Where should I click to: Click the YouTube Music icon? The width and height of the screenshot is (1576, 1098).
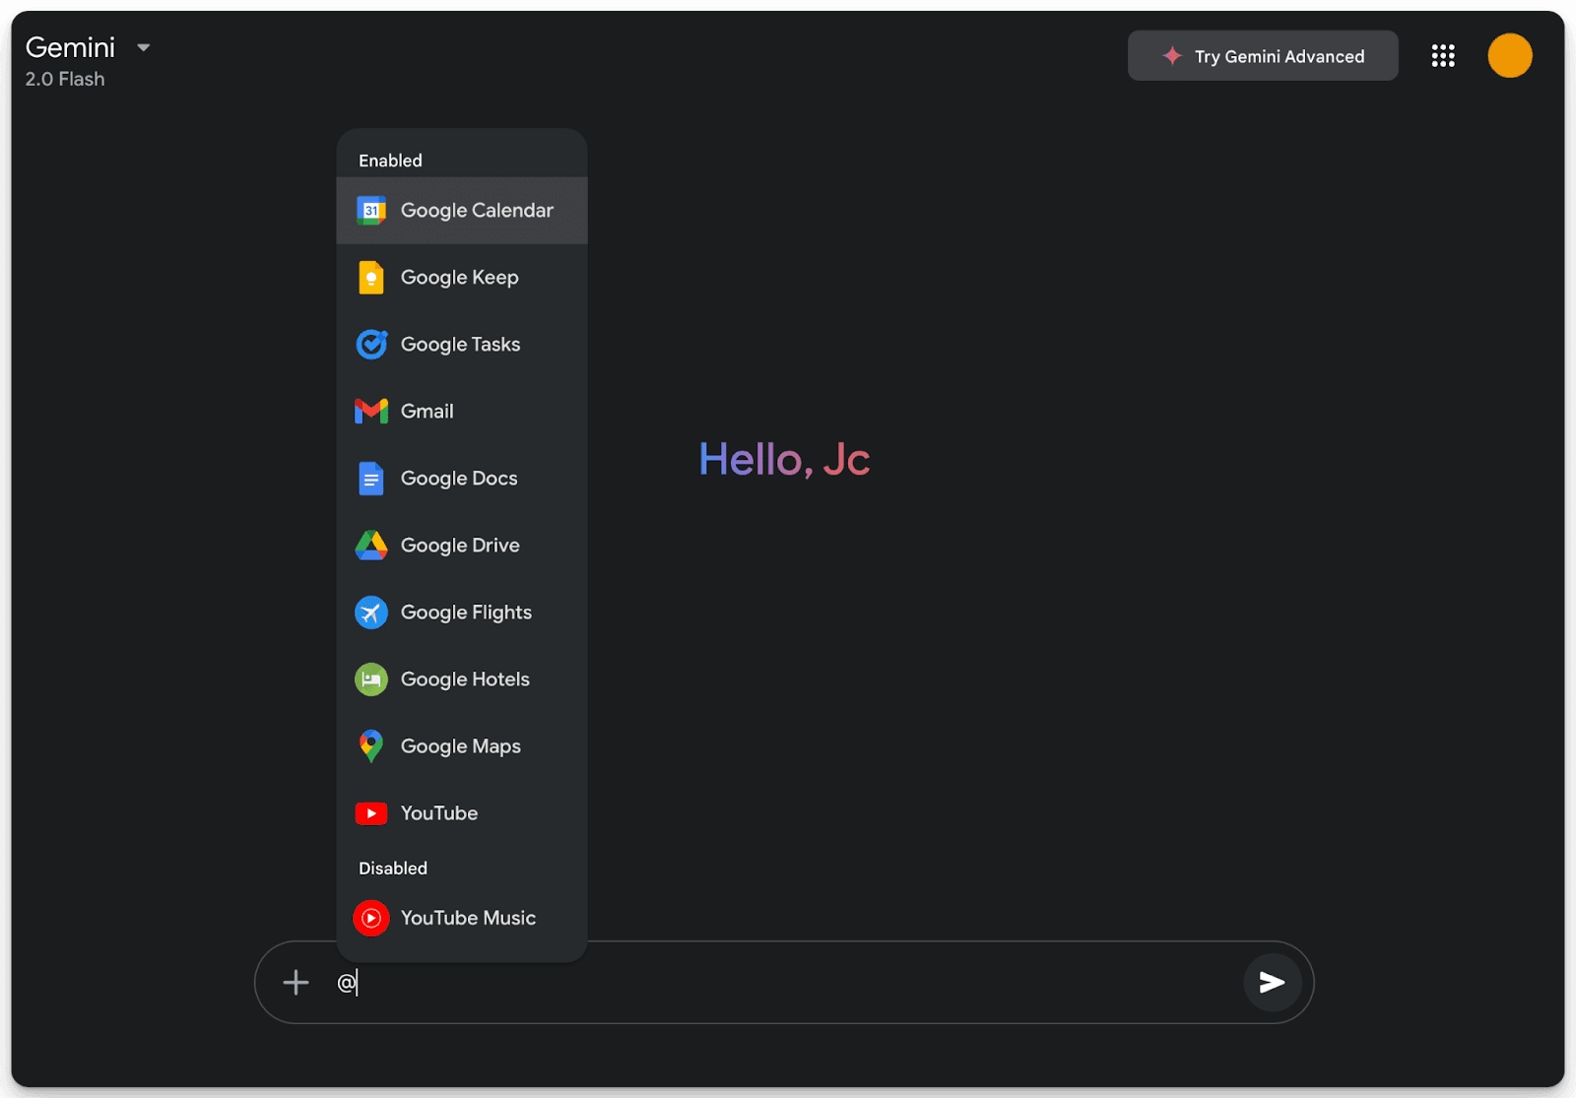(371, 918)
